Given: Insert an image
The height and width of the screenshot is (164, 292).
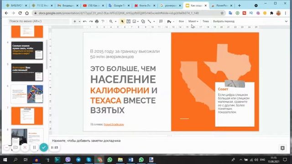Looking at the screenshot, I should (134, 21).
